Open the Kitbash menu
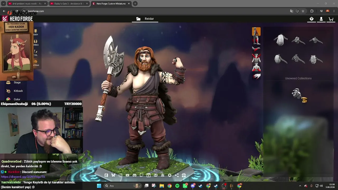 [x=15, y=91]
